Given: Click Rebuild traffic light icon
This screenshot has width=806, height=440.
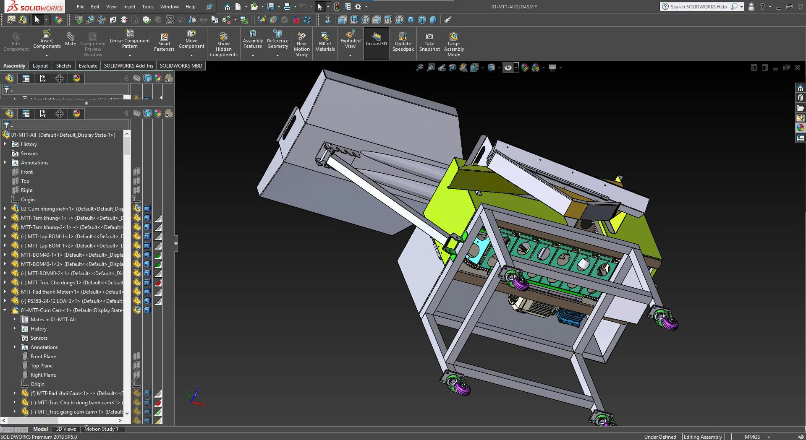Looking at the screenshot, I should pos(336,7).
